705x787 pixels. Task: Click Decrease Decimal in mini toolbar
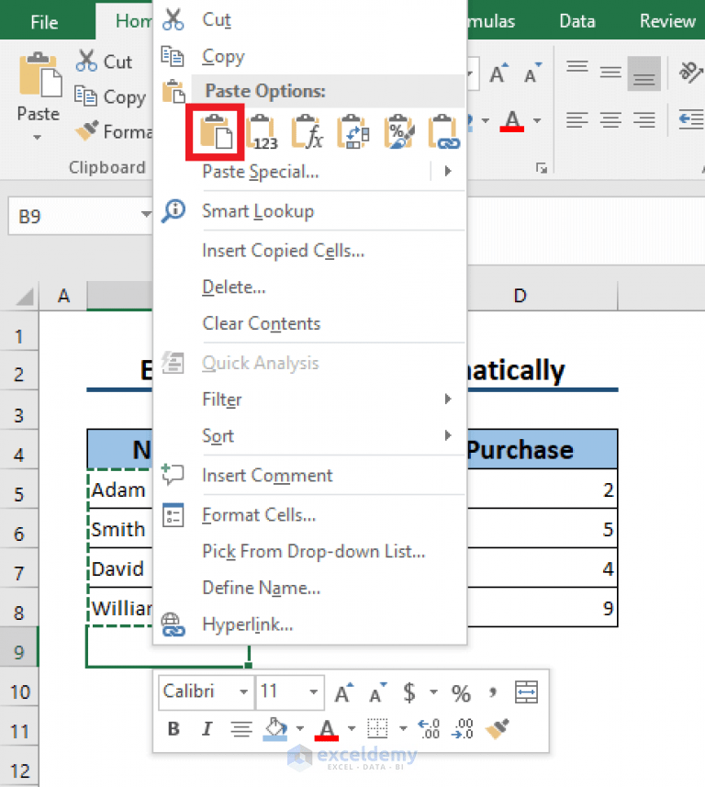(x=462, y=729)
